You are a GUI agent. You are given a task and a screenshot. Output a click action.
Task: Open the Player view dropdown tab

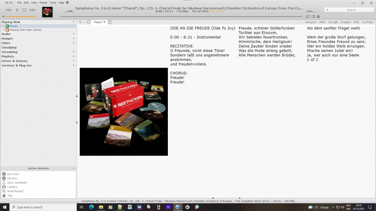coord(99,22)
